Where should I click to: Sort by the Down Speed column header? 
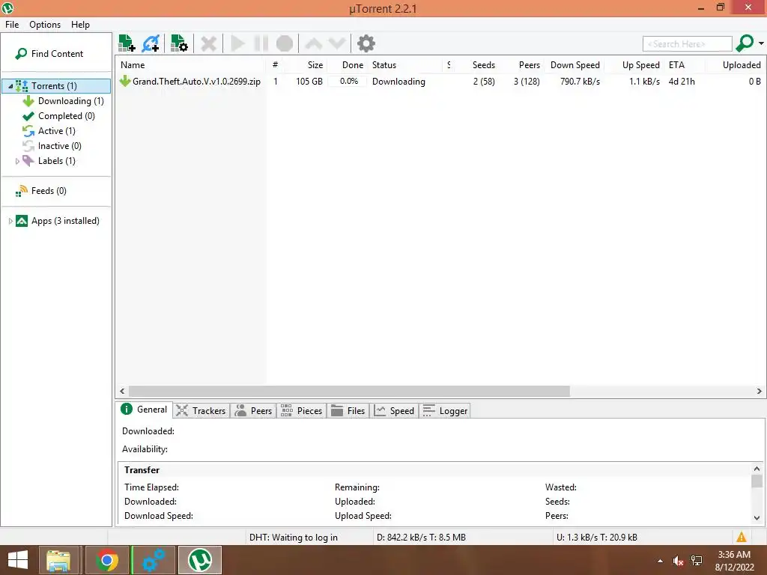(575, 65)
